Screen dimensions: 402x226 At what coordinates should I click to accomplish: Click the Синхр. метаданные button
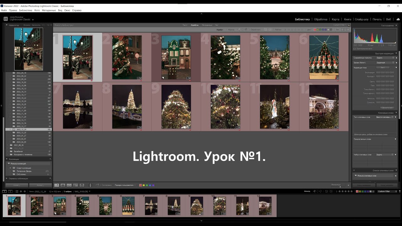[x=363, y=185]
